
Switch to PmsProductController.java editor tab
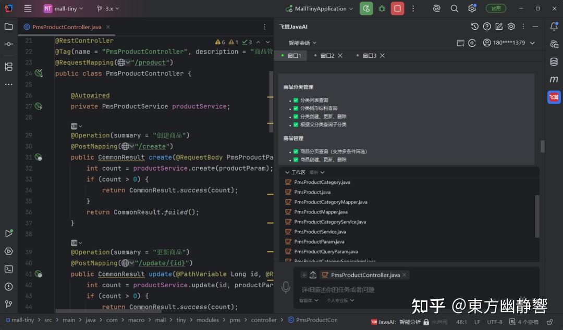[x=67, y=27]
